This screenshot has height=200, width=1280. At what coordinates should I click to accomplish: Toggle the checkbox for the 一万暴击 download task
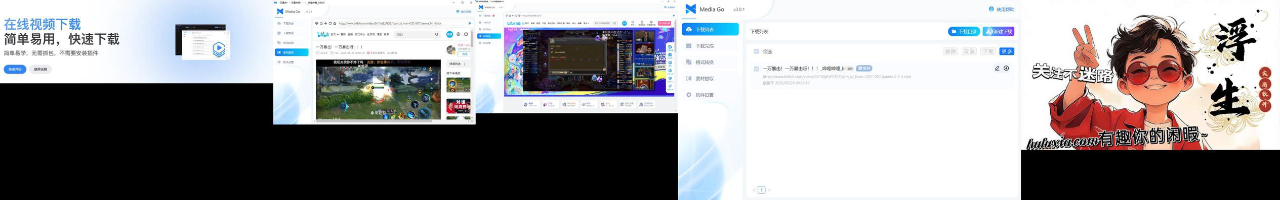coord(756,69)
